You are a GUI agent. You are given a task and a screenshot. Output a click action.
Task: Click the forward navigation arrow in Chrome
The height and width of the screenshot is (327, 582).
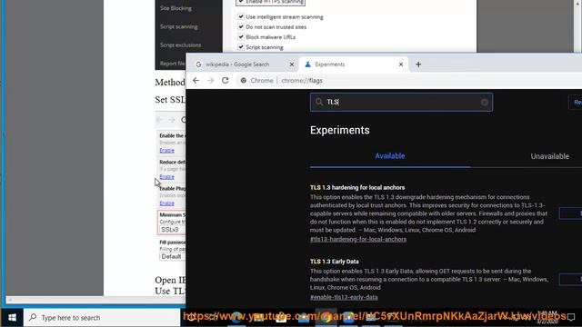(210, 81)
